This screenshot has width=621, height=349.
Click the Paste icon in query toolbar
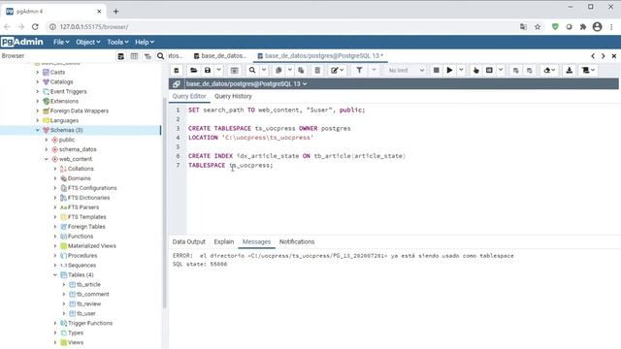301,70
